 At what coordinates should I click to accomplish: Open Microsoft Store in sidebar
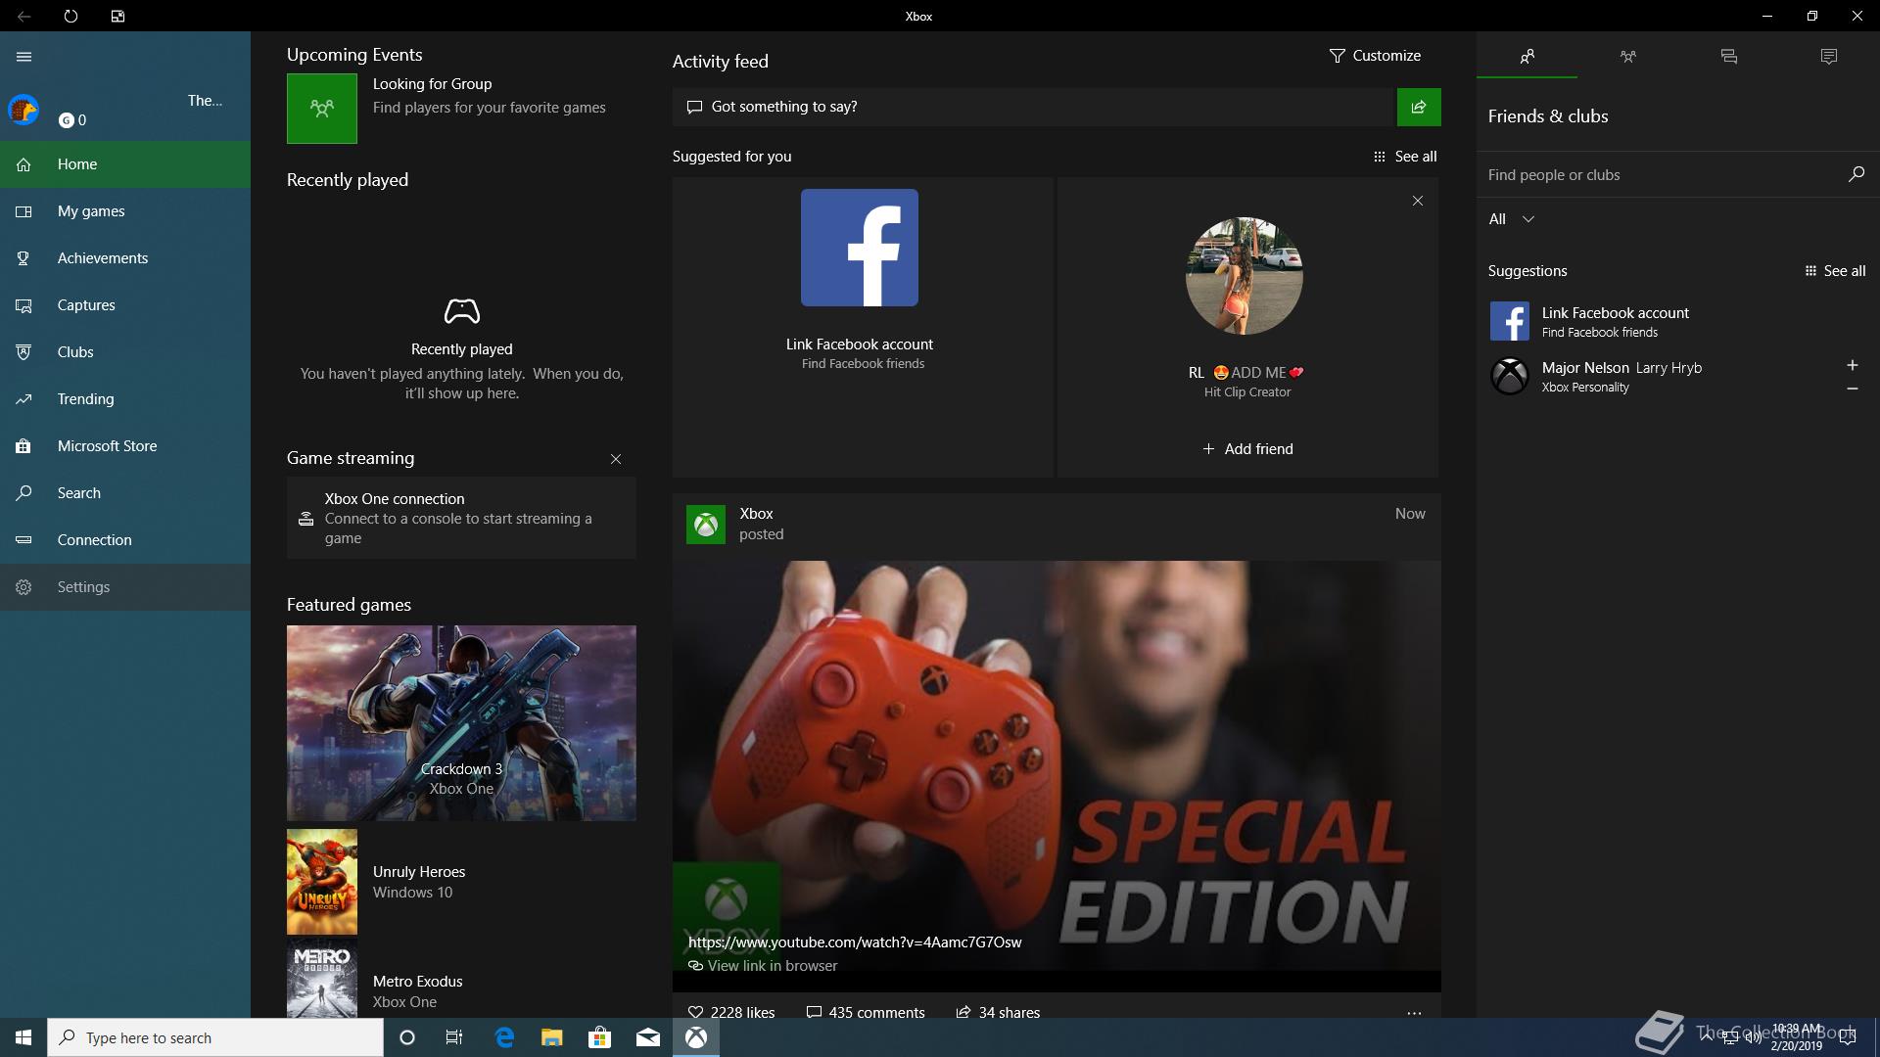click(x=125, y=446)
